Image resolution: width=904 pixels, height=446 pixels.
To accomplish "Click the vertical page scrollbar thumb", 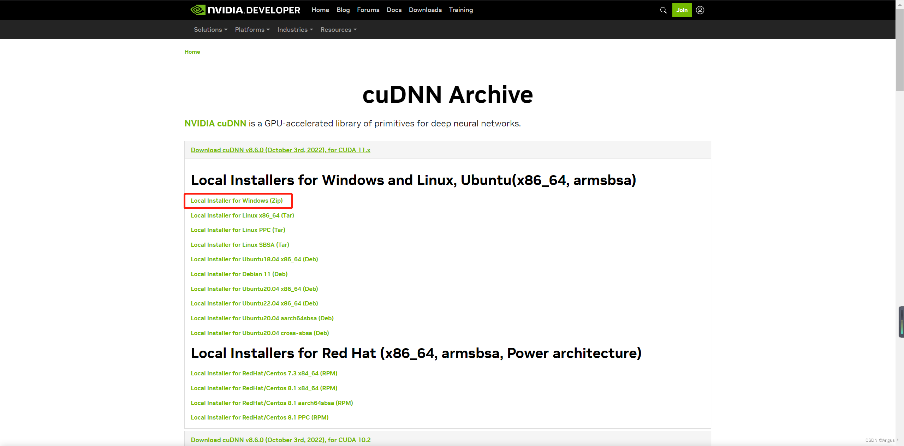I will [x=899, y=49].
